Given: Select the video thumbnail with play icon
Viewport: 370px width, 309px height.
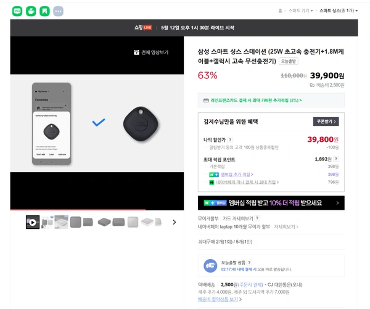Looking at the screenshot, I should 33,222.
